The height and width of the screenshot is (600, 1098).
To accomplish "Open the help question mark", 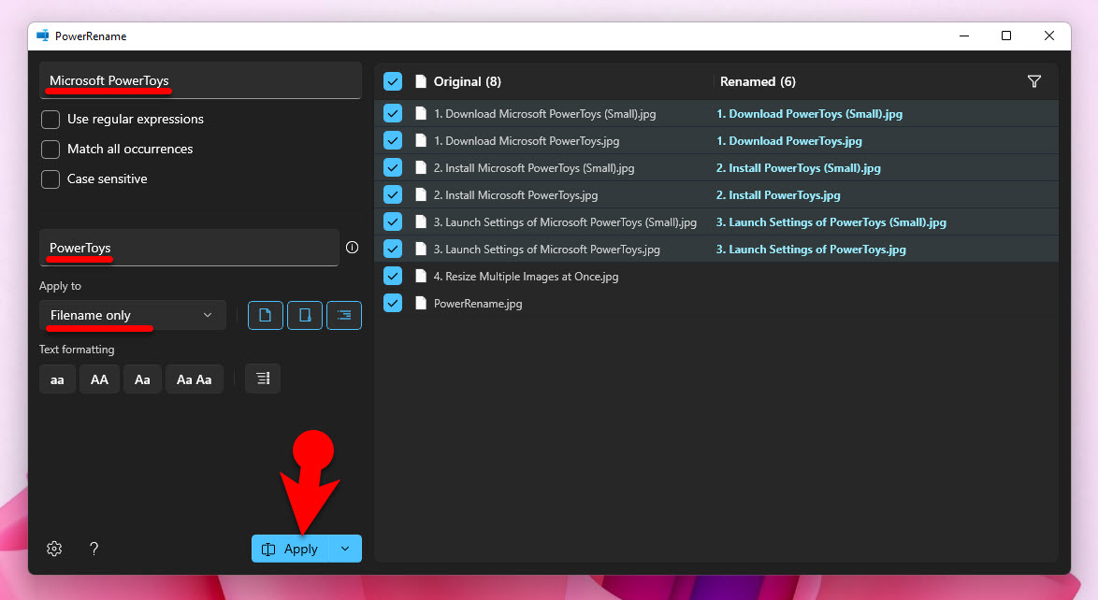I will pos(94,549).
